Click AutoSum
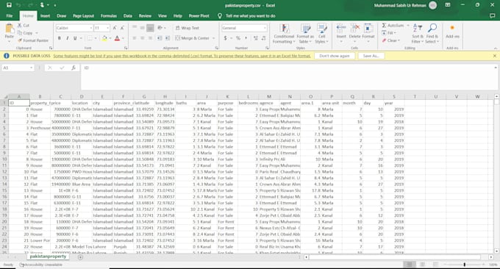This screenshot has width=500, height=269. [x=393, y=25]
